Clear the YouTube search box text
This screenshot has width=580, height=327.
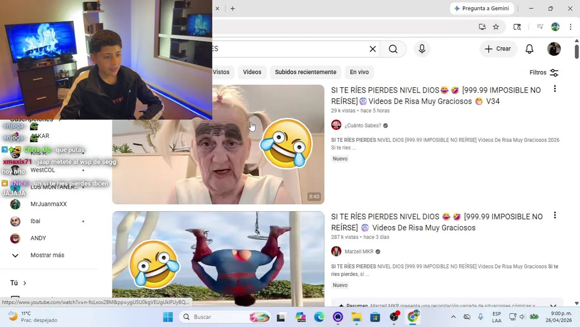[x=373, y=49]
